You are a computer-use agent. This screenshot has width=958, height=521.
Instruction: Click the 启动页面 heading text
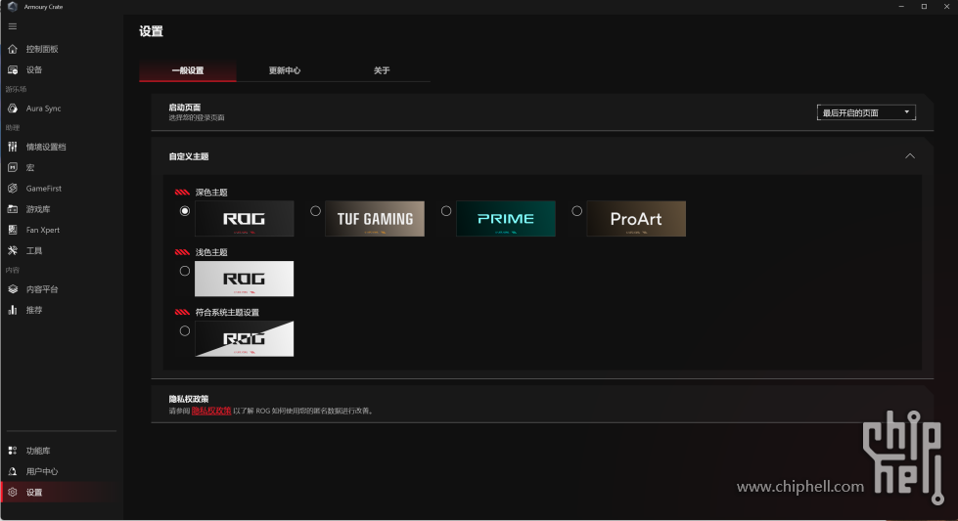click(185, 108)
